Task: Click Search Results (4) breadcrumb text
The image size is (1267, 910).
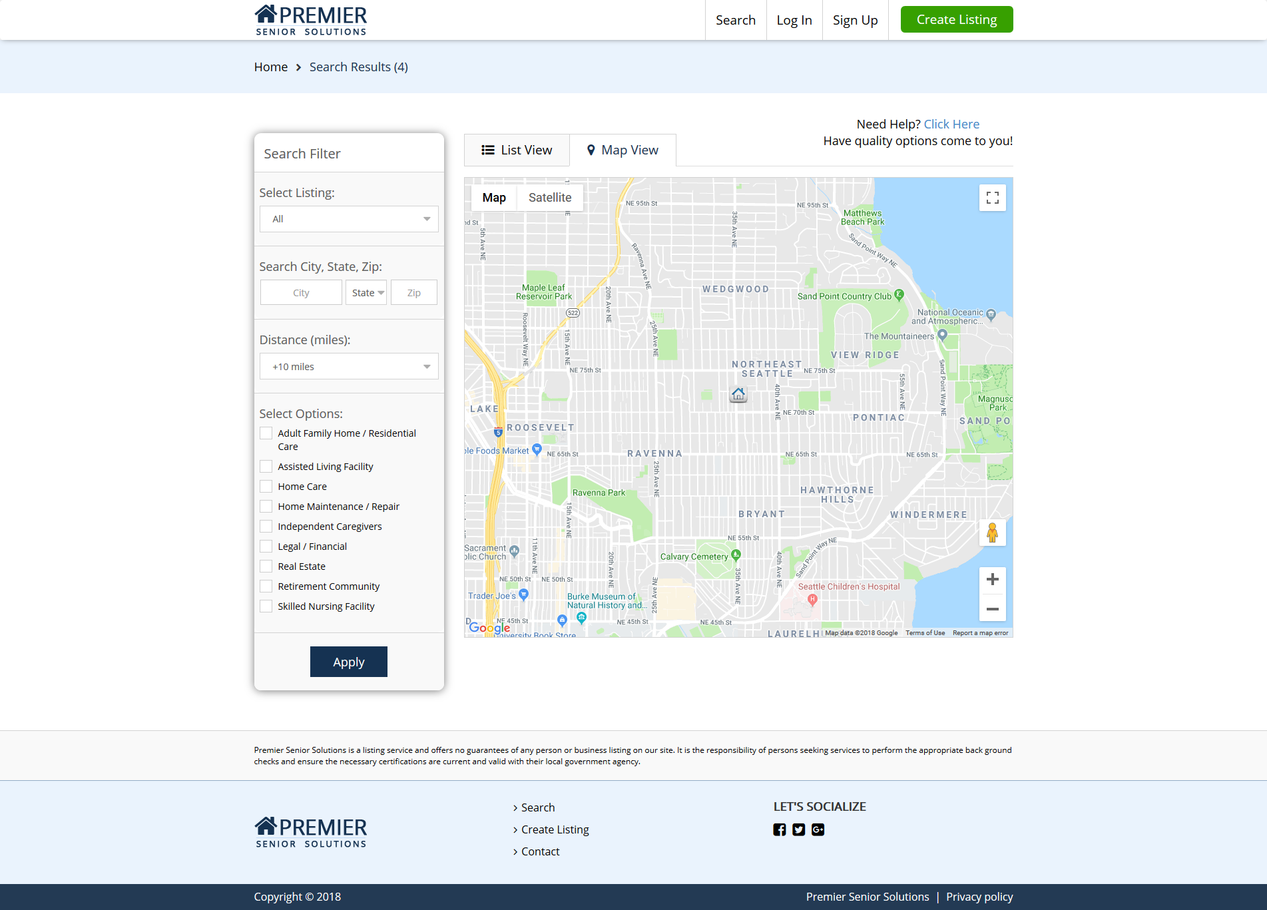Action: coord(358,67)
